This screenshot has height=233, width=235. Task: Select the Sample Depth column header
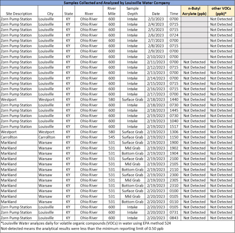tap(132, 11)
